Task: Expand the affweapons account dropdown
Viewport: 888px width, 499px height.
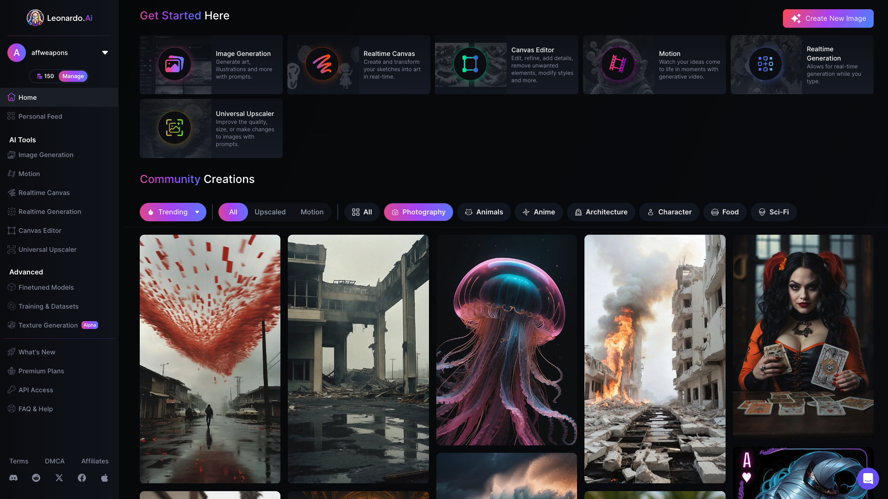Action: pyautogui.click(x=105, y=53)
